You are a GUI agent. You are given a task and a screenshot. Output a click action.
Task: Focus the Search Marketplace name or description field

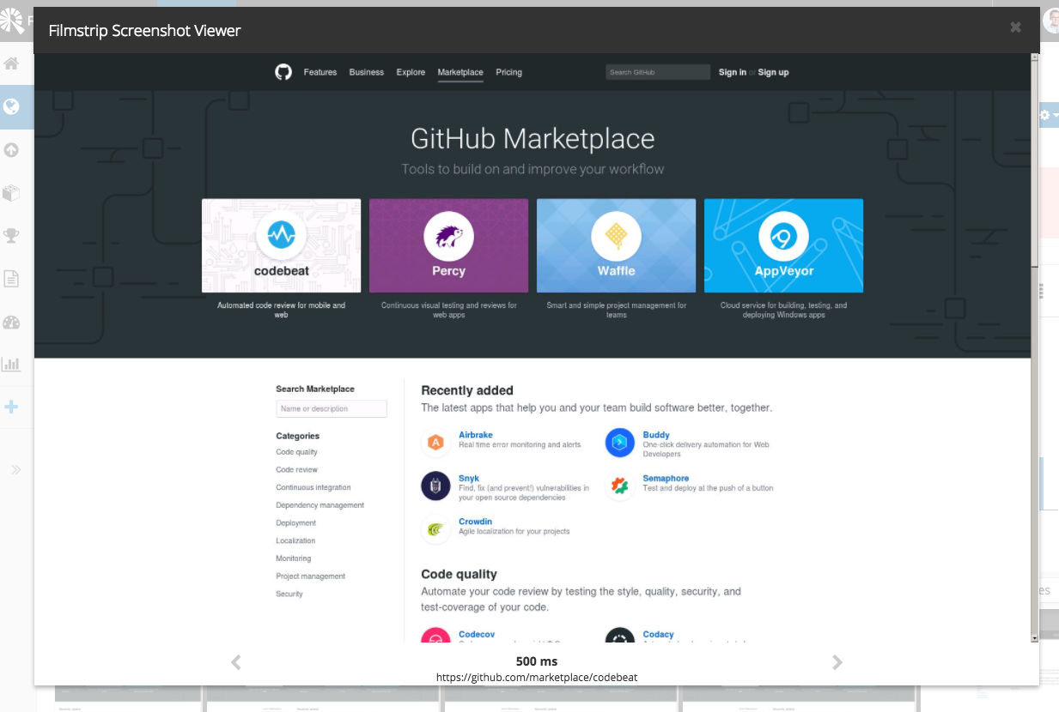coord(332,408)
